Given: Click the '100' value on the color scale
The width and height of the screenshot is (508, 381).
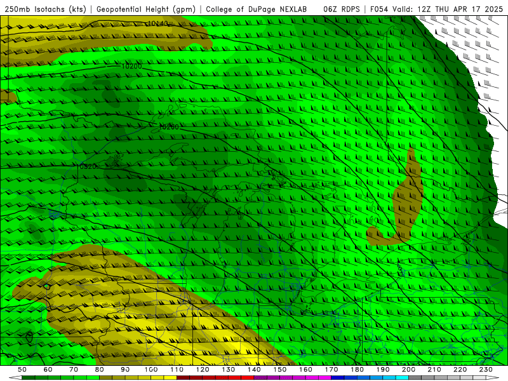Looking at the screenshot, I should coord(151,370).
